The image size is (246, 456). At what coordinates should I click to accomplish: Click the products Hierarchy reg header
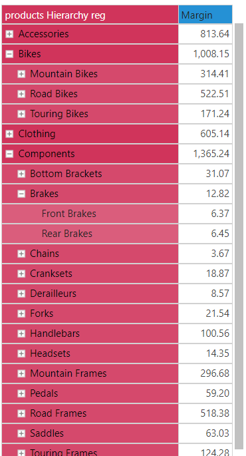click(x=90, y=15)
